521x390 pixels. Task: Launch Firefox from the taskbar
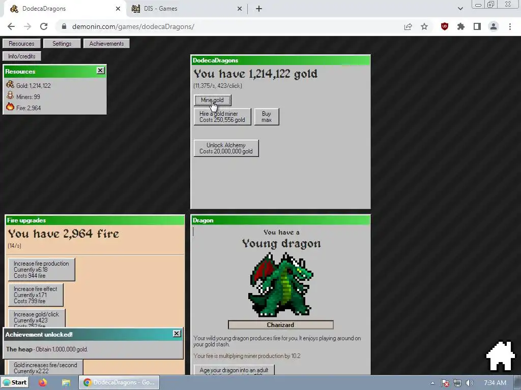click(43, 382)
